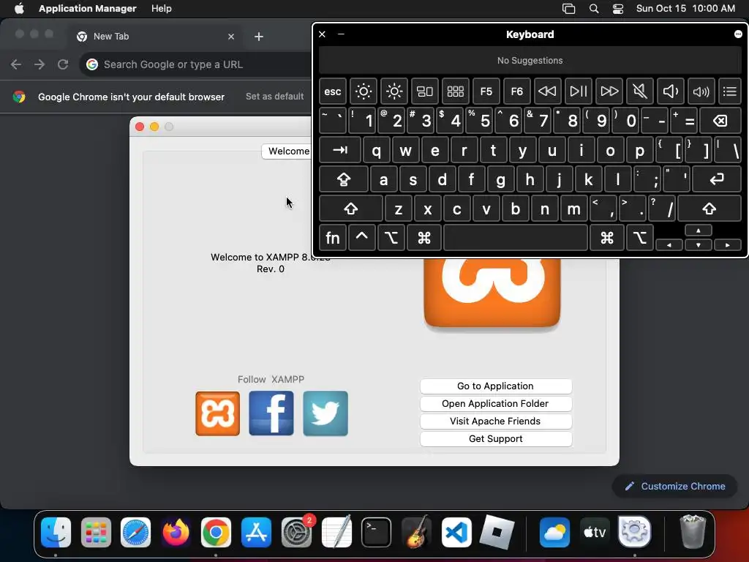The image size is (749, 562).
Task: Click the Visit Apache Friends button
Action: 495,421
